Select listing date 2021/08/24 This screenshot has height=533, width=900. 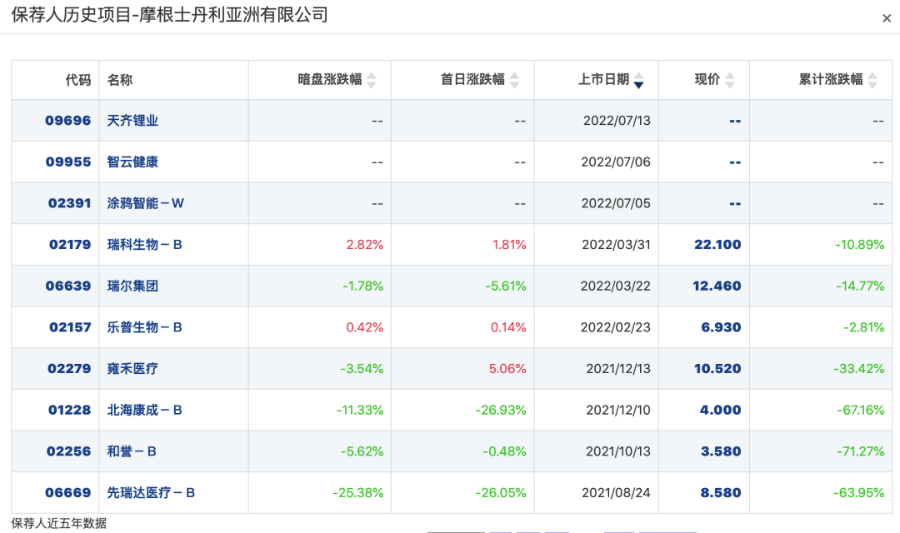click(617, 492)
